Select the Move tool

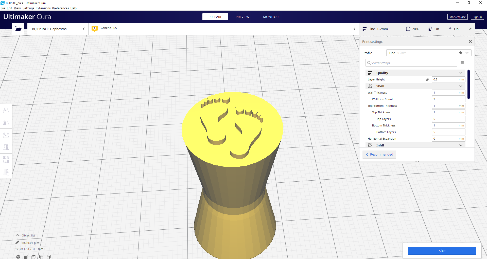point(6,110)
